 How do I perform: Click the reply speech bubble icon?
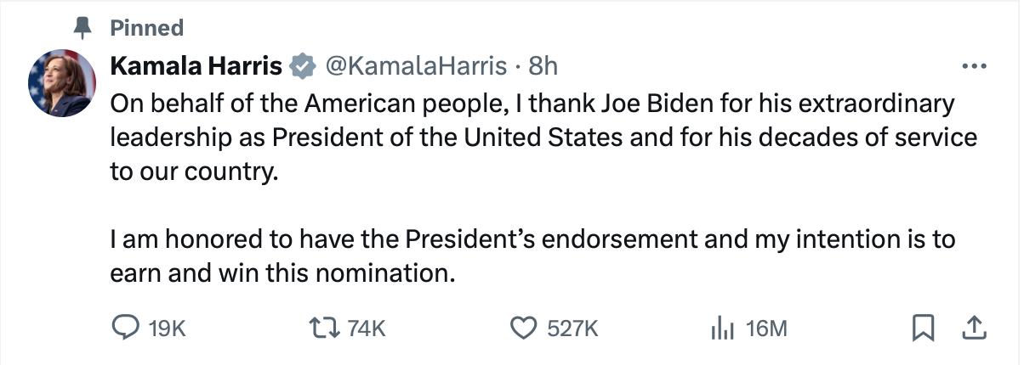[x=126, y=328]
